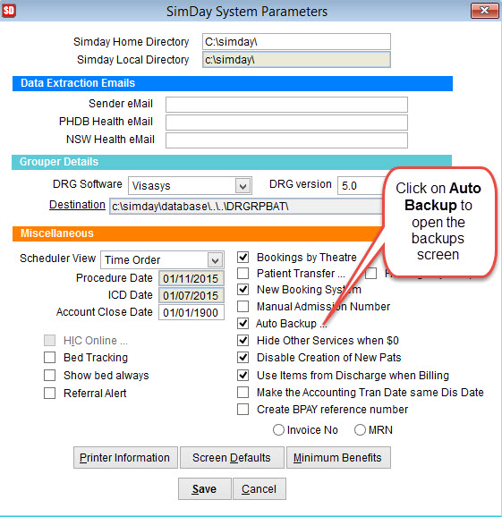
Task: Choose the MRN radio button
Action: pyautogui.click(x=360, y=430)
